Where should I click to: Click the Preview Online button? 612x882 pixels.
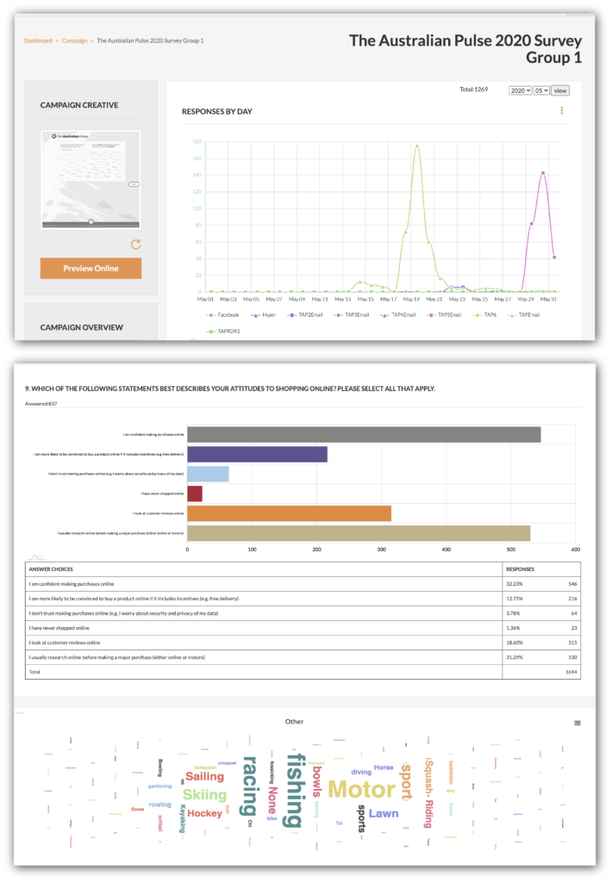click(91, 268)
